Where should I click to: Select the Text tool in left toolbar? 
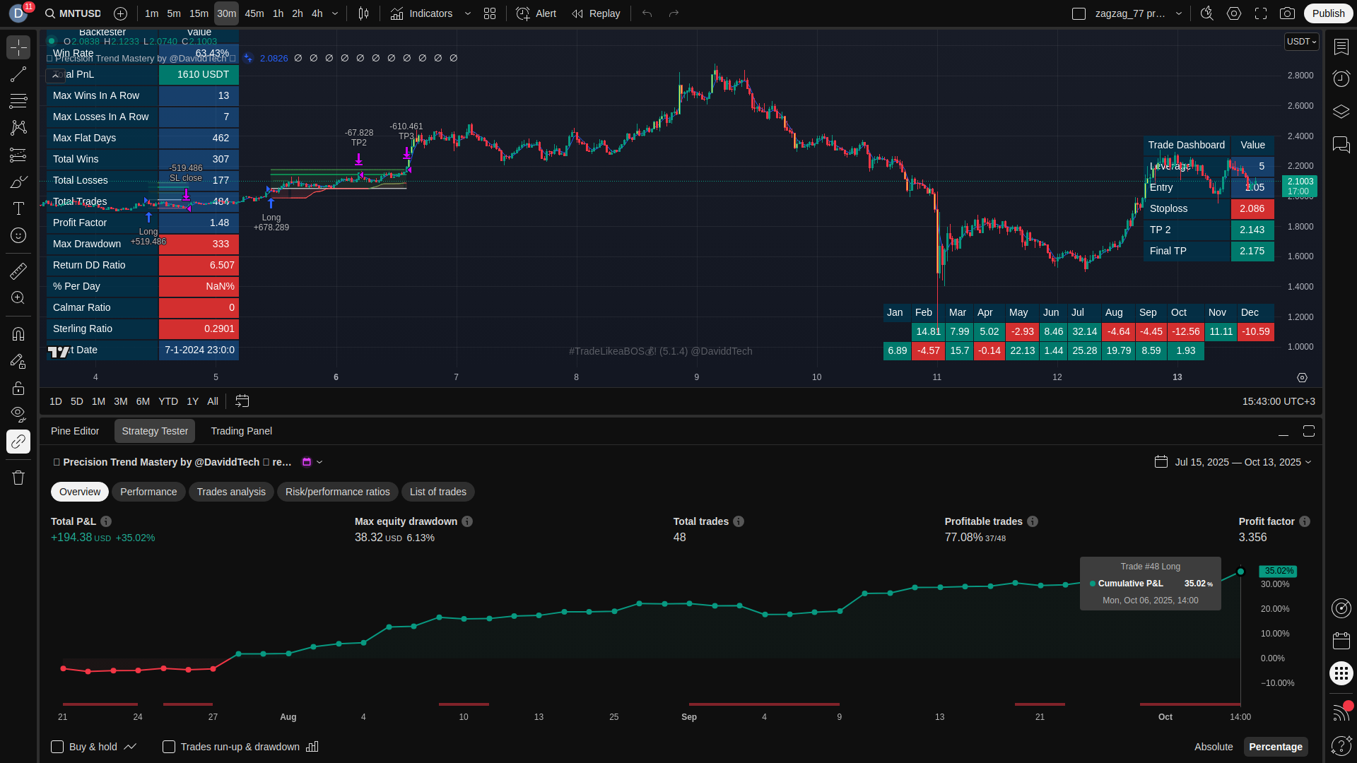coord(18,208)
